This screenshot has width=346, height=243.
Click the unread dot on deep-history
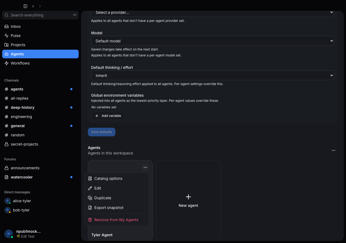[x=71, y=107]
